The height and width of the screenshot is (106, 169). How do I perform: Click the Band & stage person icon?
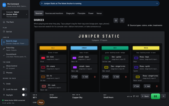4,42
